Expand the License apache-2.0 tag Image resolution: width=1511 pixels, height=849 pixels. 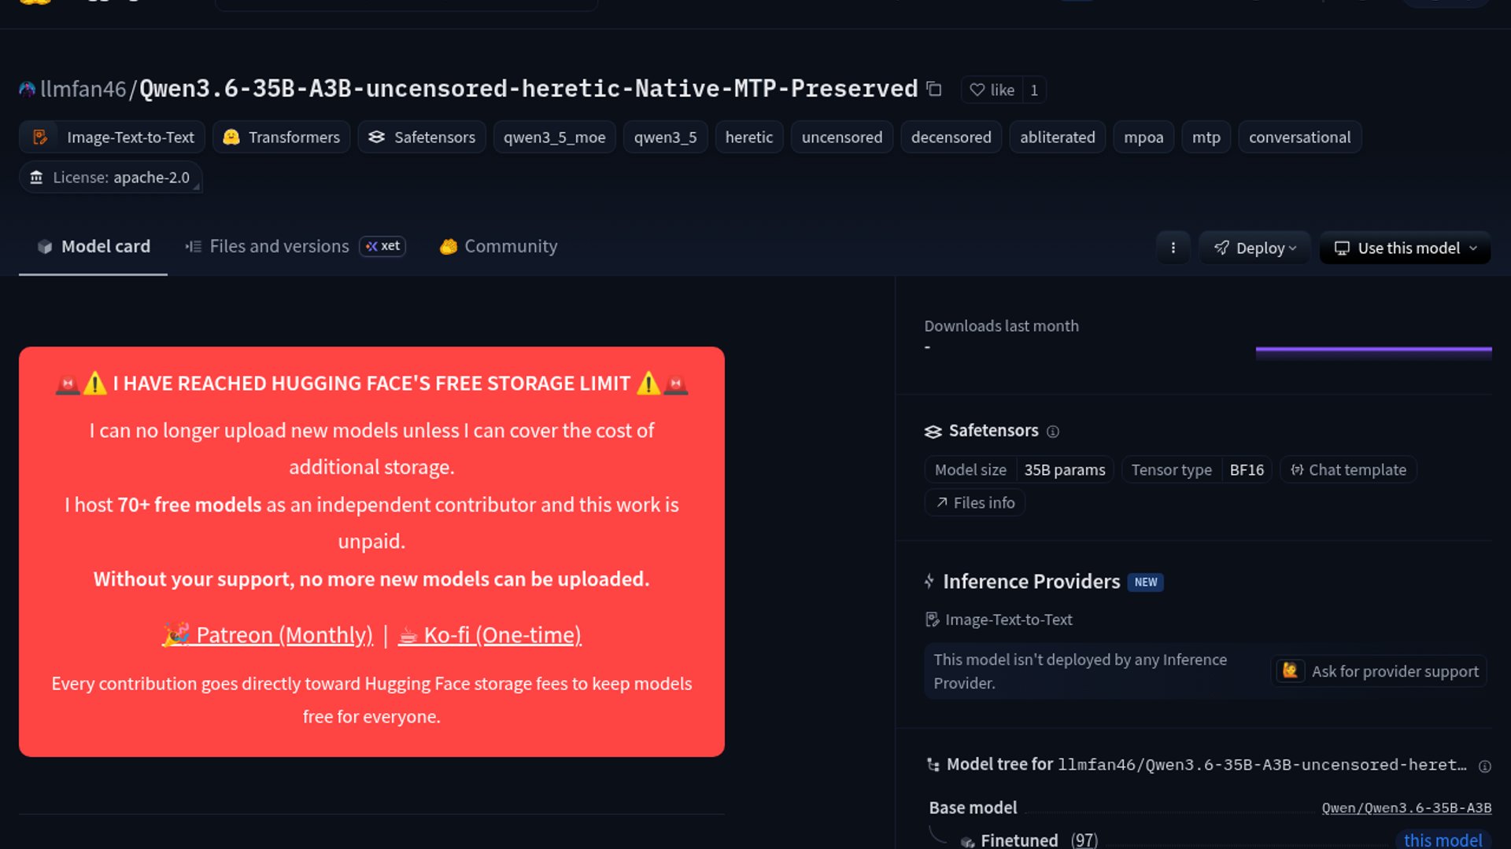click(x=111, y=178)
